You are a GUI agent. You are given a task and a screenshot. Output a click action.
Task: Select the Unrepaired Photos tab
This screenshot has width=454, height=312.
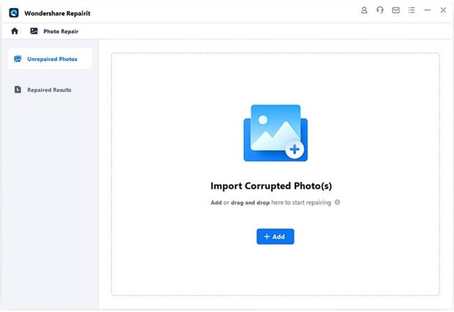pos(50,59)
